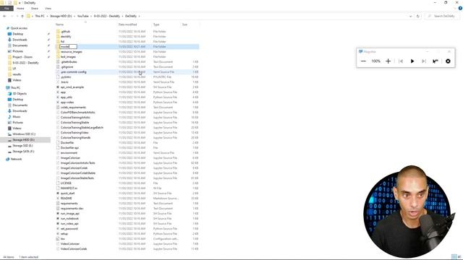Click YouTube breadcrumb in address bar
463x260 pixels.
pos(83,16)
